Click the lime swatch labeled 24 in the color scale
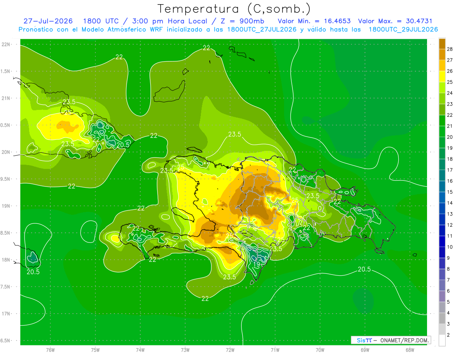 [442, 87]
